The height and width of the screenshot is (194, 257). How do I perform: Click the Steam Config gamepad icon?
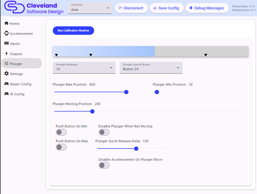click(x=6, y=84)
